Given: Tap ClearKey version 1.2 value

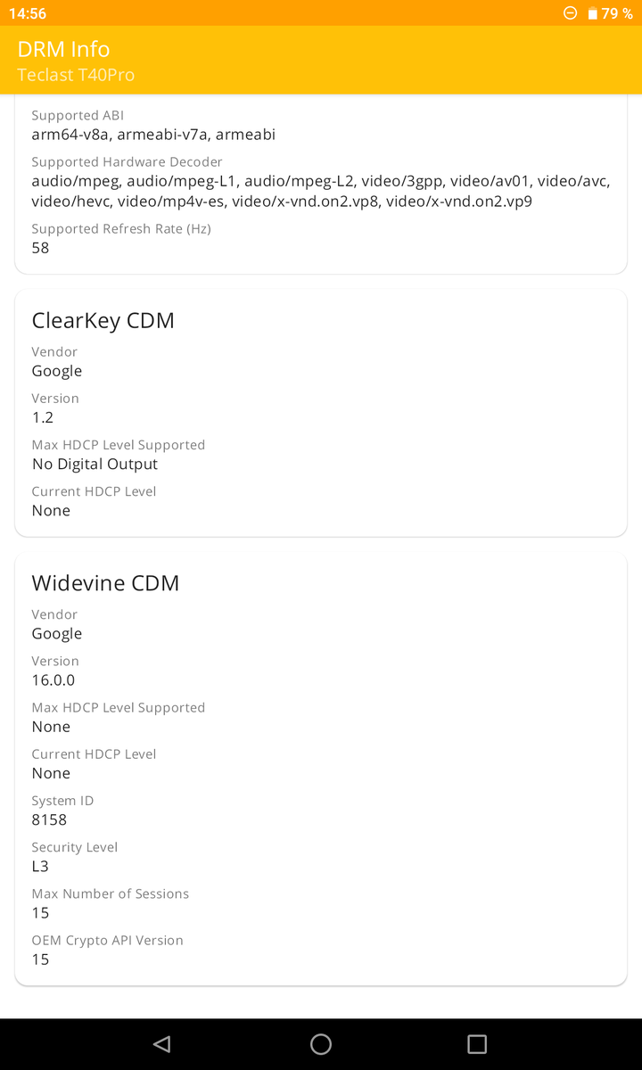Looking at the screenshot, I should [43, 417].
